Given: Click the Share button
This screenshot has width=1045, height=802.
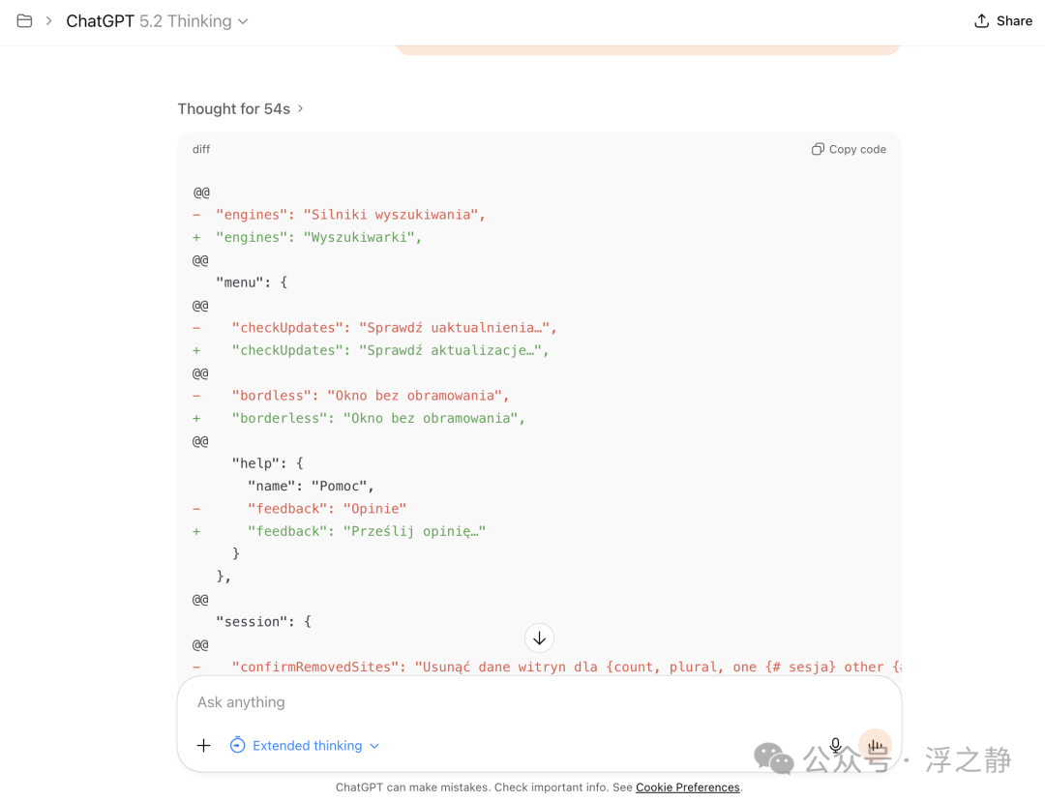Looking at the screenshot, I should point(1003,21).
